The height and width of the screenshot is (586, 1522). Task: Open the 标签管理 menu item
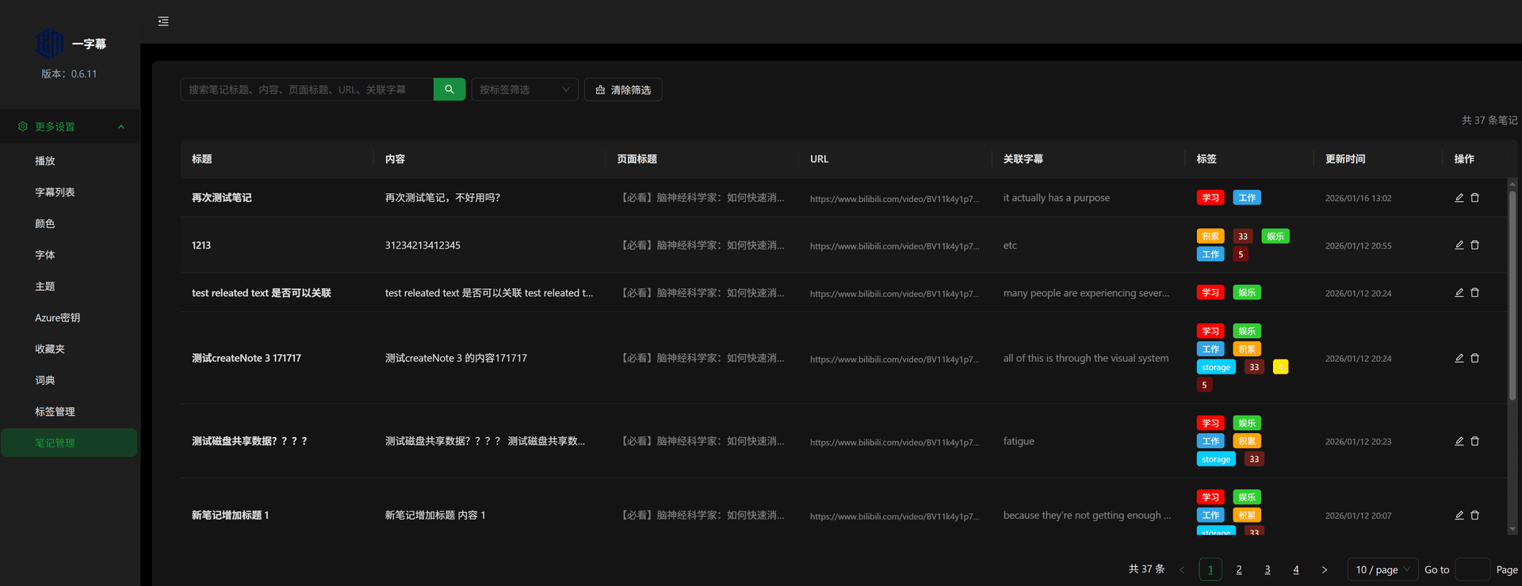[x=70, y=412]
